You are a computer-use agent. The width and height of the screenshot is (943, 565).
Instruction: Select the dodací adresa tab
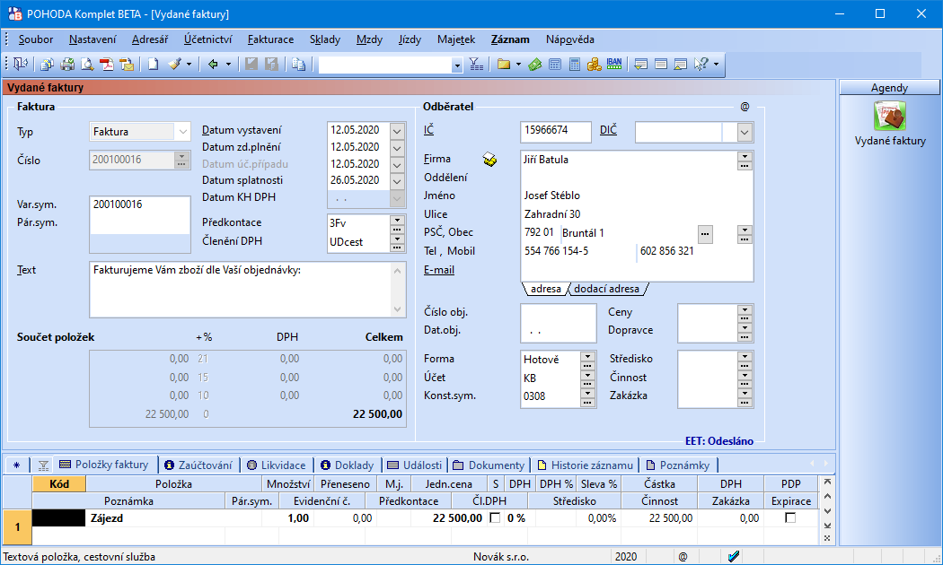click(x=606, y=289)
